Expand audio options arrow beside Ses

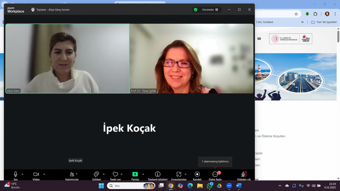[x=22, y=174]
